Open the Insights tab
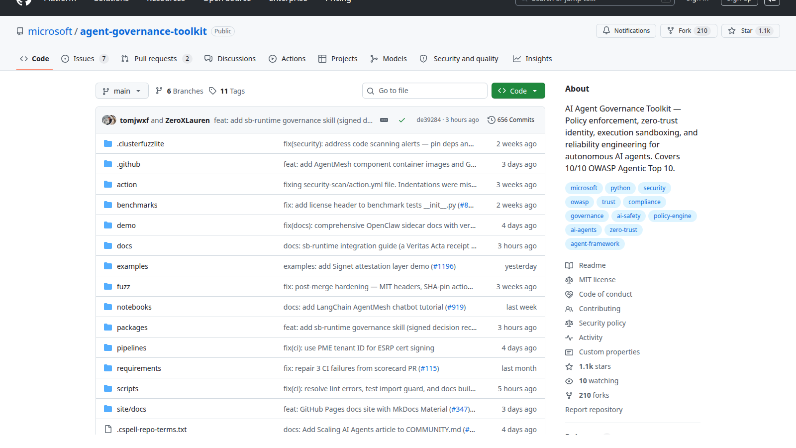This screenshot has height=448, width=796. (532, 59)
